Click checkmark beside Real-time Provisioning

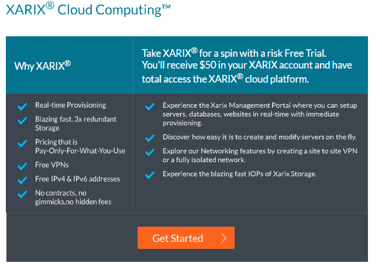pyautogui.click(x=22, y=107)
